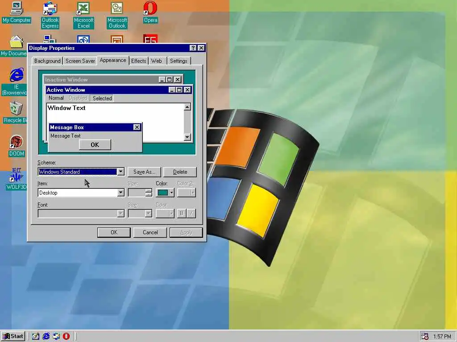Viewport: 457px width, 342px height.
Task: Select the Appearance tab
Action: click(113, 60)
